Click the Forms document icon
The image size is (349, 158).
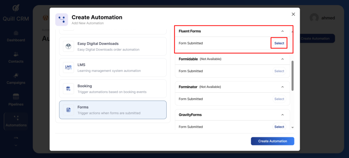pos(69,110)
